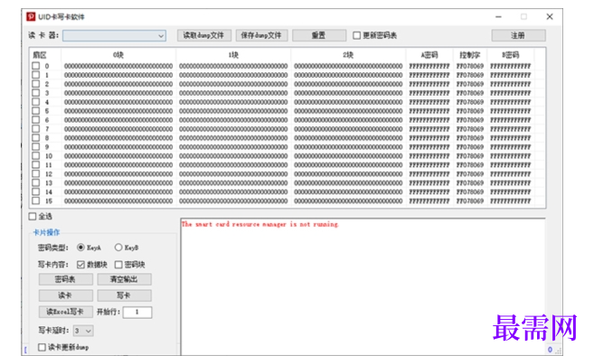Open the 写卡延时 delay dropdown

point(83,331)
